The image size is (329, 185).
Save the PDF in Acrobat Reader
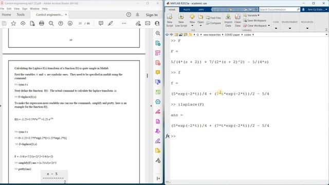[x=4, y=24]
